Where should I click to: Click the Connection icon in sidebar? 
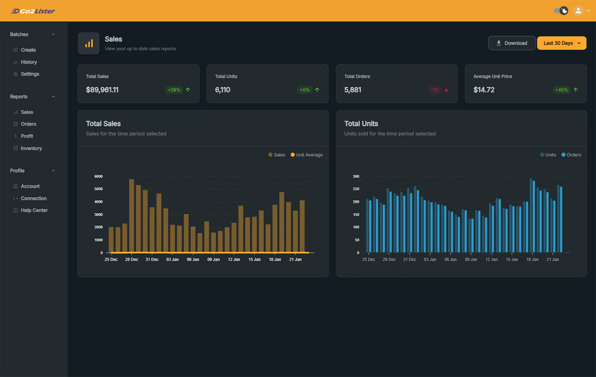[16, 198]
